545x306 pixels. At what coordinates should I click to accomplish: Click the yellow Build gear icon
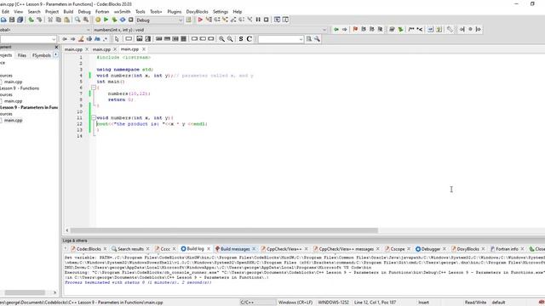[x=98, y=20]
